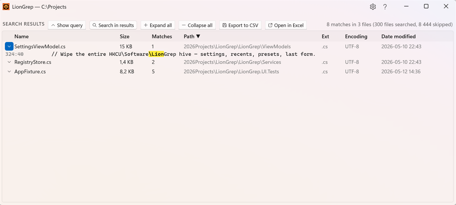This screenshot has height=205, width=456.
Task: Open the settings gear icon
Action: (373, 7)
